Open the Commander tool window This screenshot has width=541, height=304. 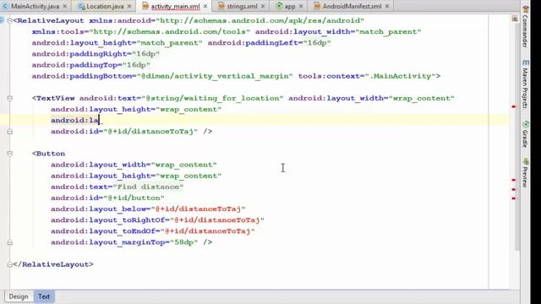click(x=525, y=31)
